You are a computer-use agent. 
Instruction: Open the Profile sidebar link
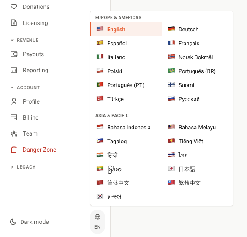click(x=31, y=101)
